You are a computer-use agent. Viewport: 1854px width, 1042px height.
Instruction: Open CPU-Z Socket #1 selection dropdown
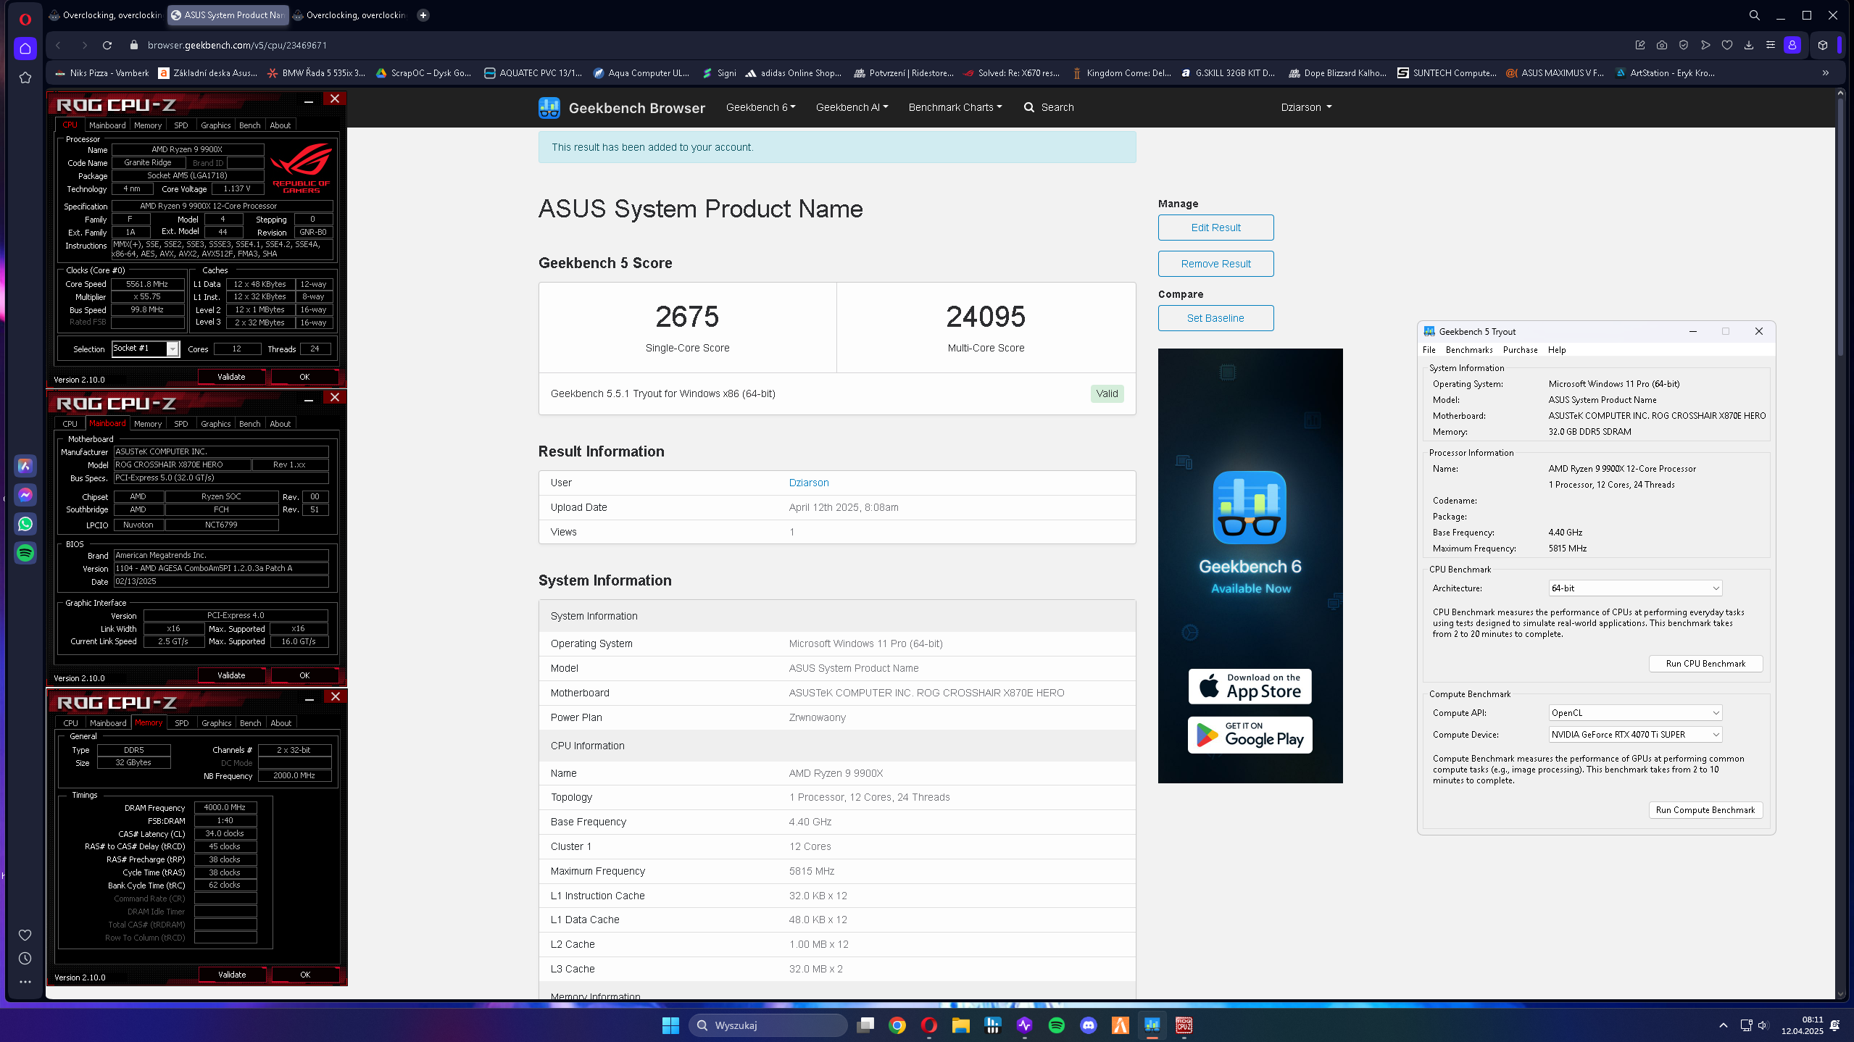tap(146, 349)
